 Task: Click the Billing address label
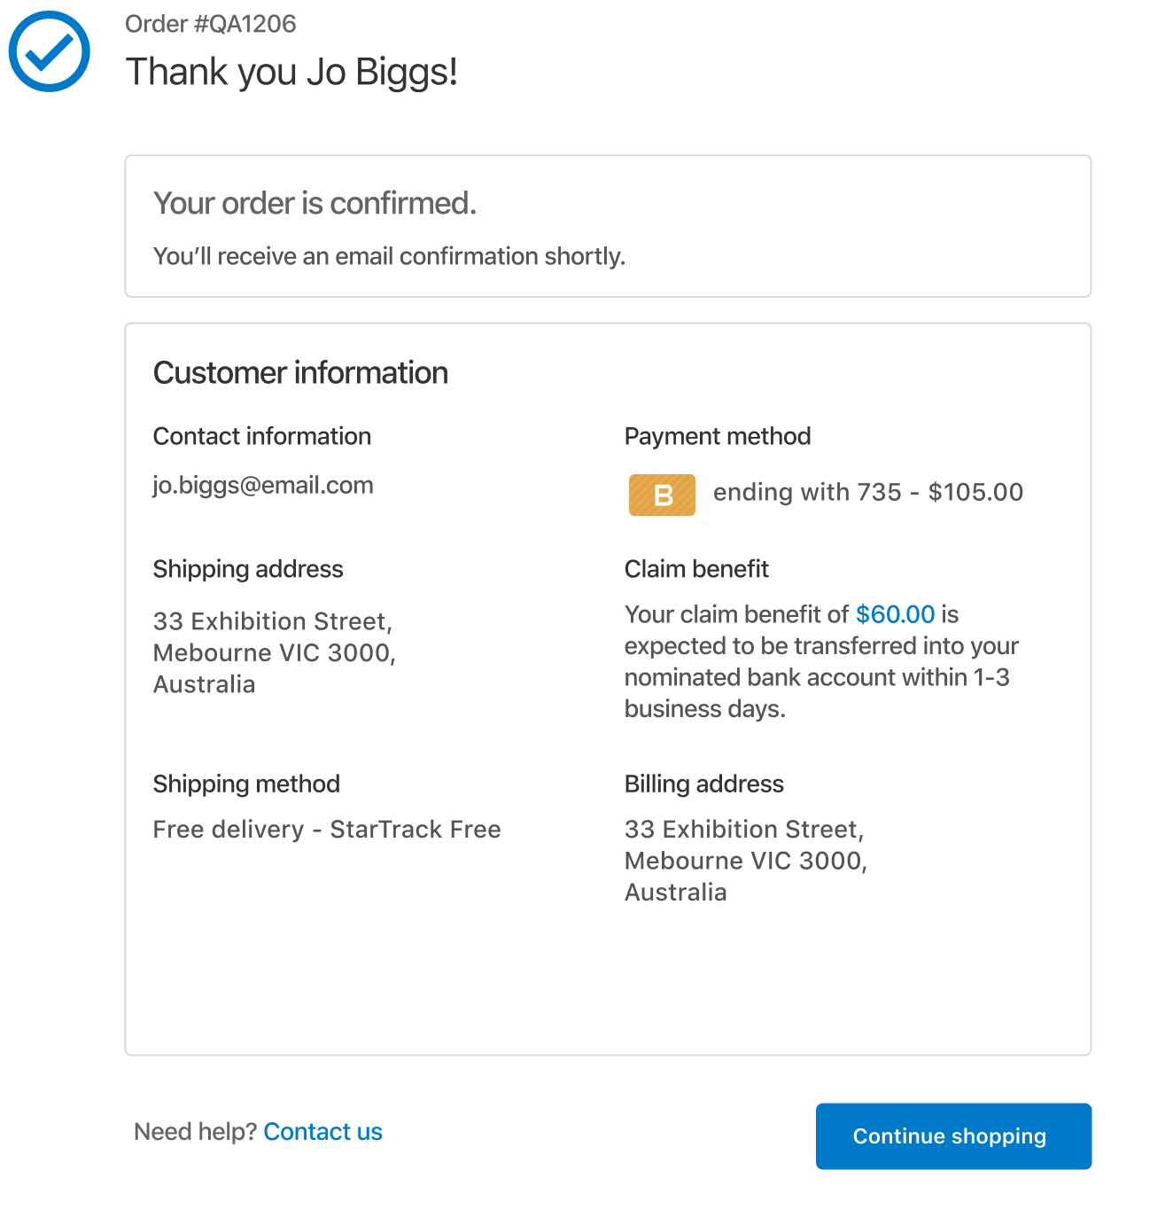pos(703,784)
